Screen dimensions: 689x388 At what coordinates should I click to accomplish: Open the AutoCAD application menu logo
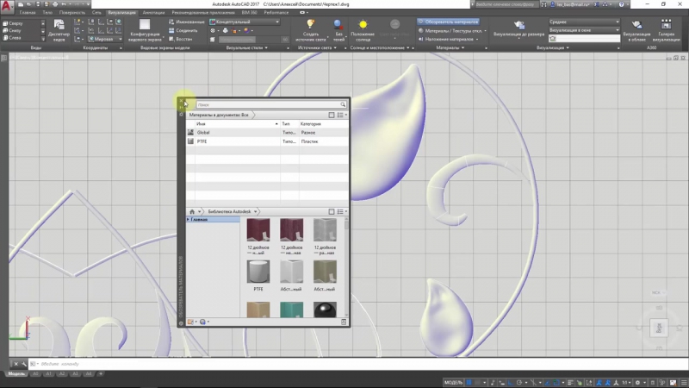[6, 6]
